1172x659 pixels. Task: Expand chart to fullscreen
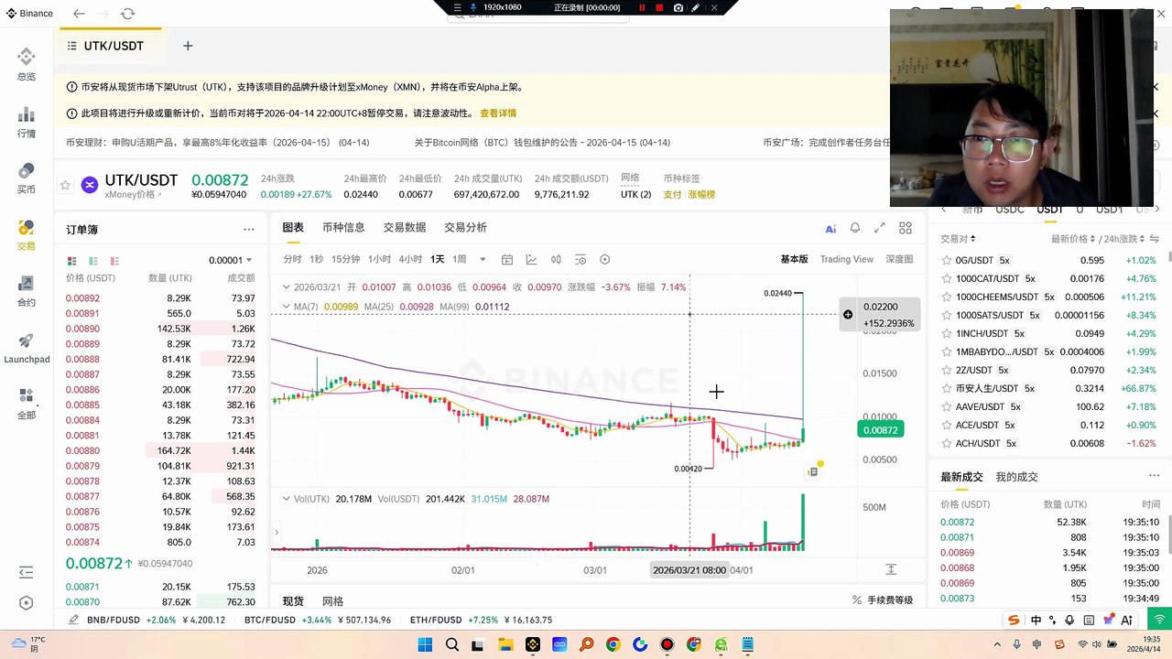880,228
